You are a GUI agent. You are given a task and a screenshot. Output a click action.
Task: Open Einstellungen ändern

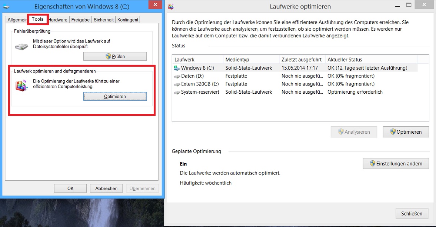tap(396, 164)
